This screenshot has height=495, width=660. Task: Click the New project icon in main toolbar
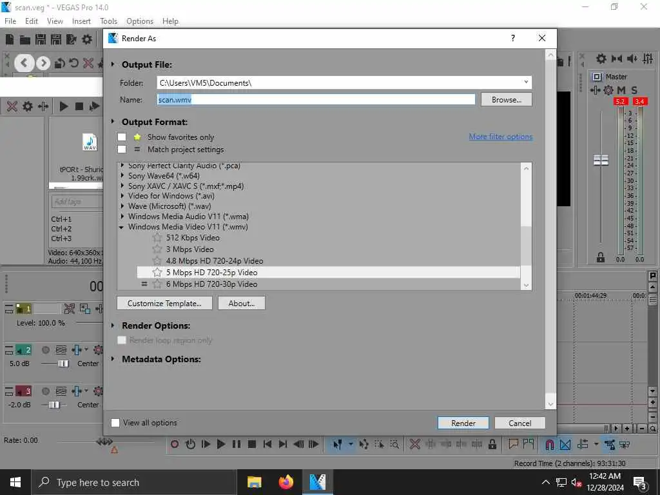pyautogui.click(x=9, y=39)
